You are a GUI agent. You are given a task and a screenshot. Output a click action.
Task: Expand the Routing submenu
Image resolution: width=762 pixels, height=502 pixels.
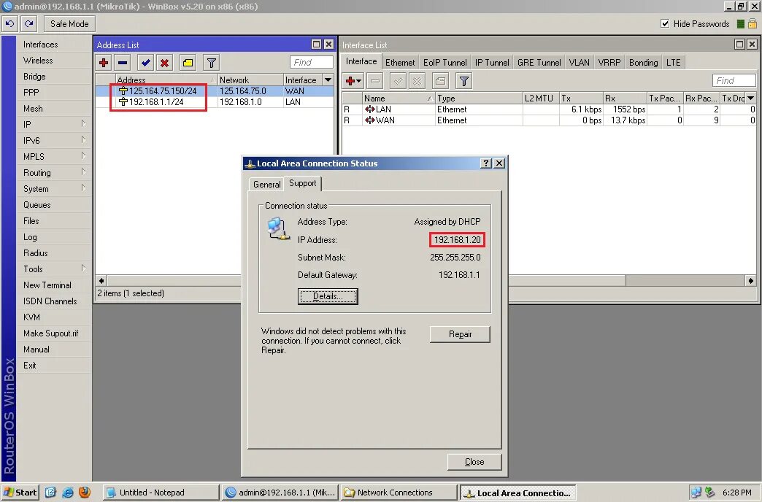coord(54,172)
